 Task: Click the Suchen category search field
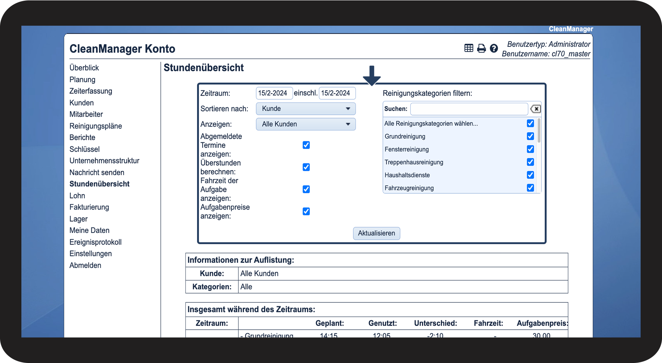[x=469, y=109]
